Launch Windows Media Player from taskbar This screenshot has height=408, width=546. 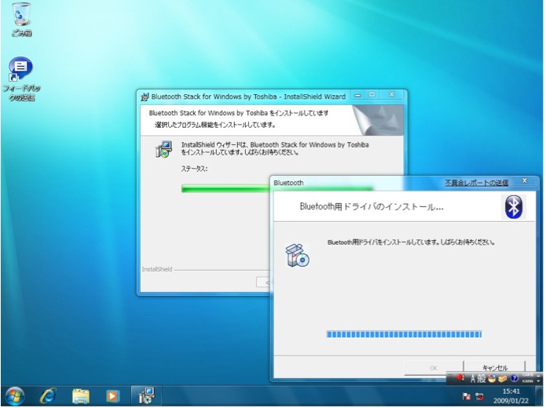point(112,395)
